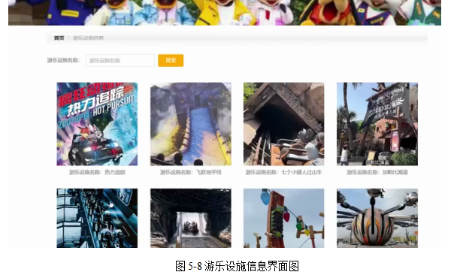Focus the 游乐设施名称 search input field
The image size is (463, 278).
point(120,61)
